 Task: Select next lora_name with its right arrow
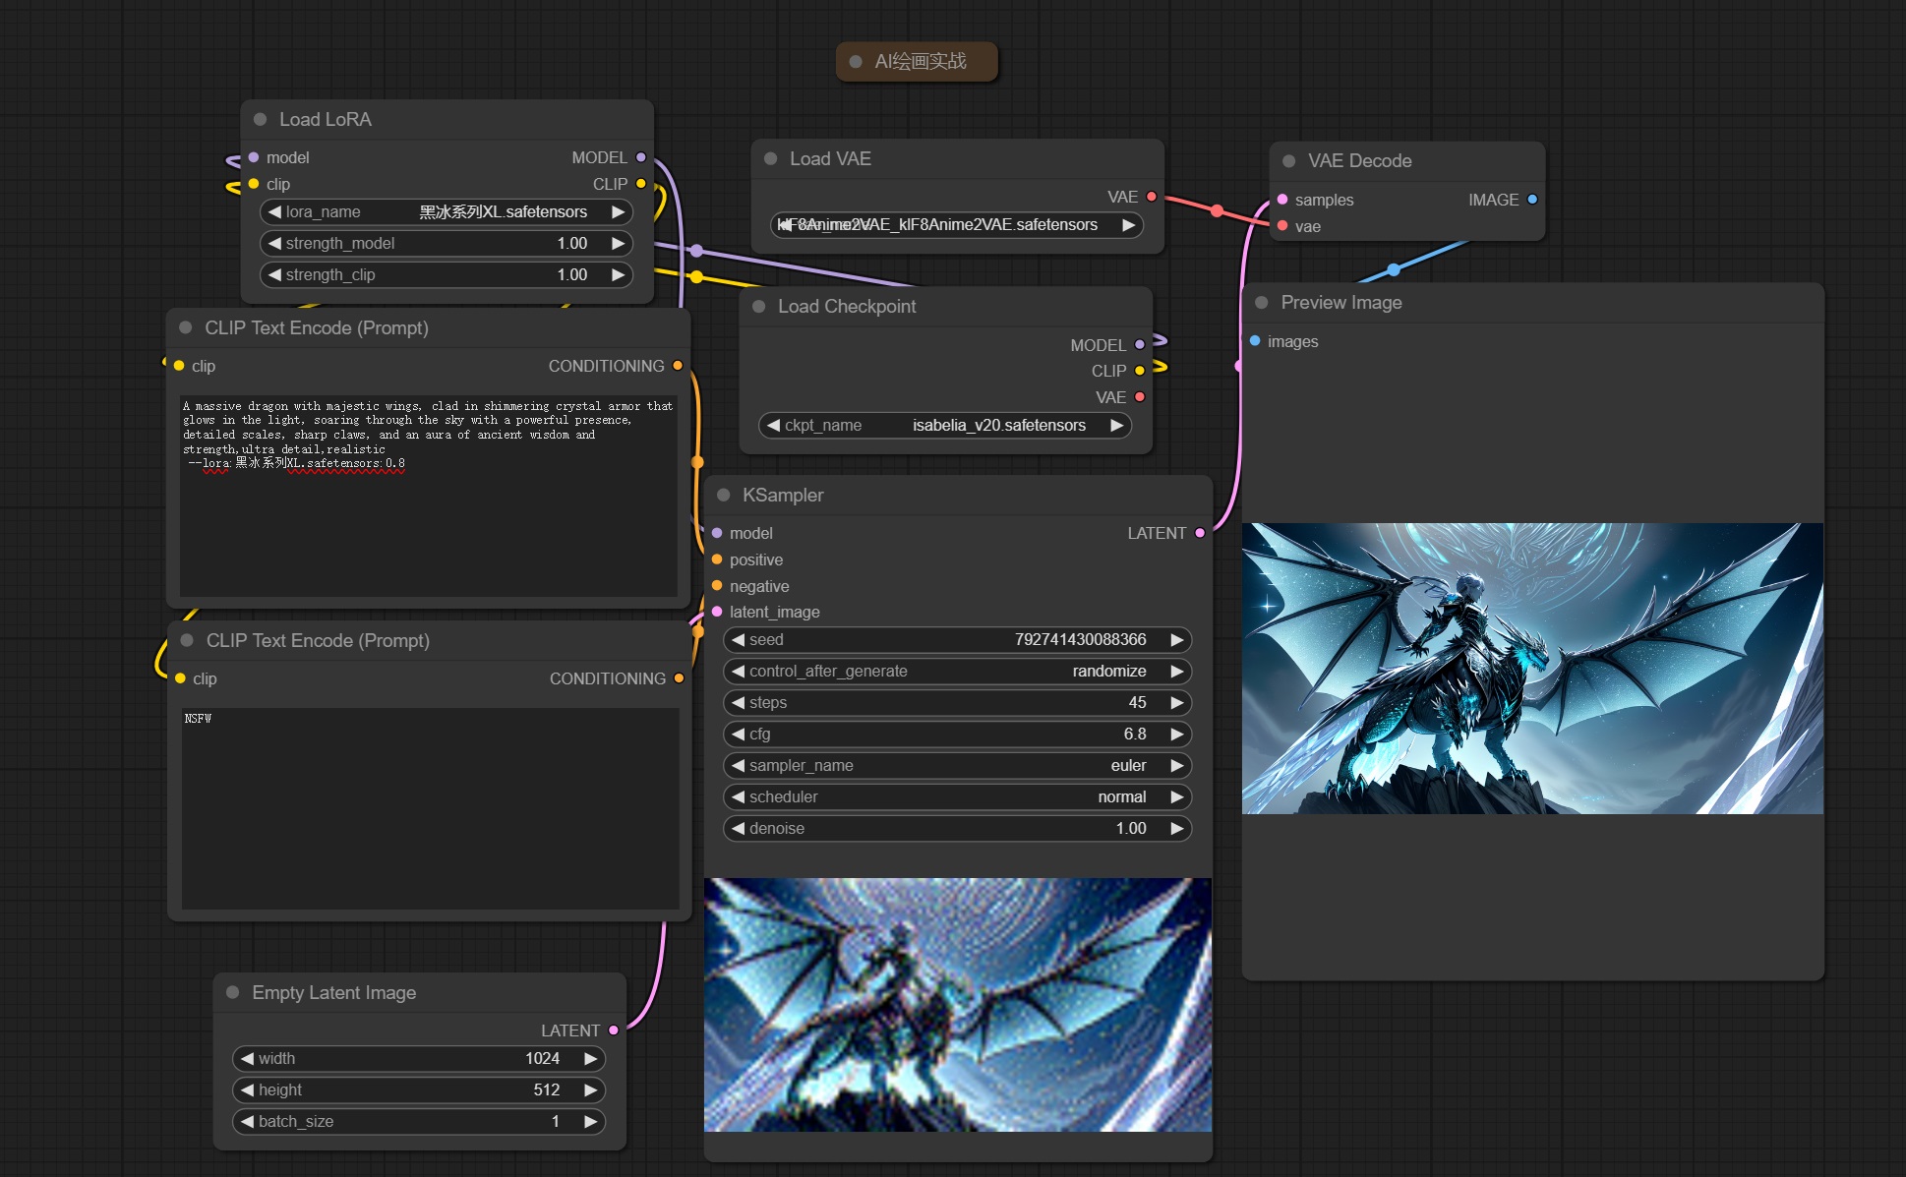pyautogui.click(x=618, y=212)
